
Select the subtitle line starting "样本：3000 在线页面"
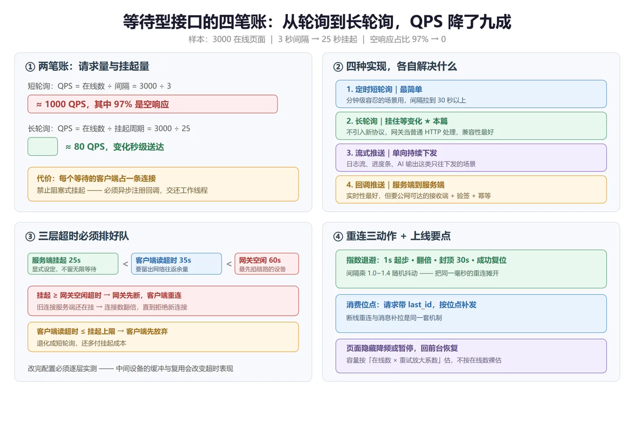pyautogui.click(x=317, y=39)
